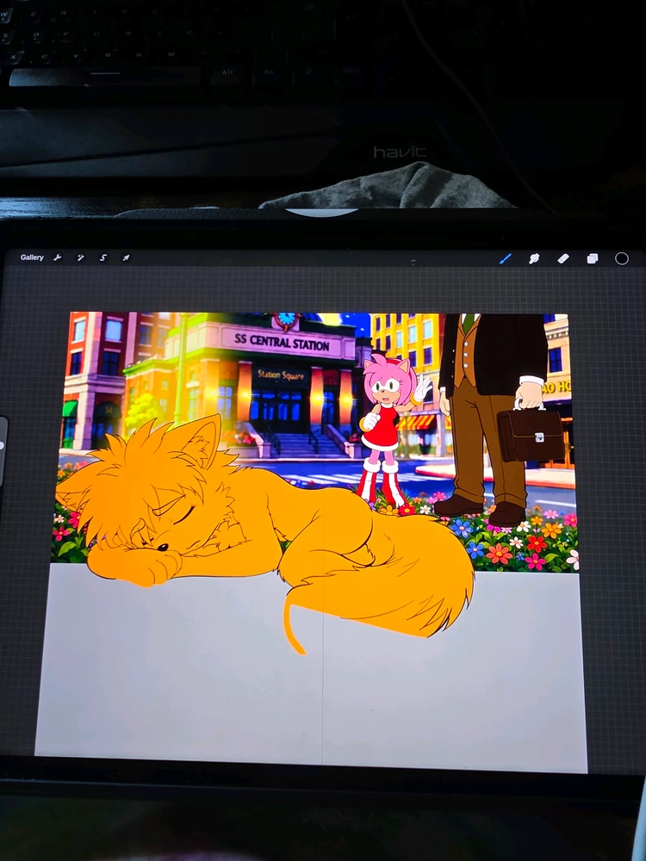646x861 pixels.
Task: Select the Eraser tool
Action: coord(563,258)
